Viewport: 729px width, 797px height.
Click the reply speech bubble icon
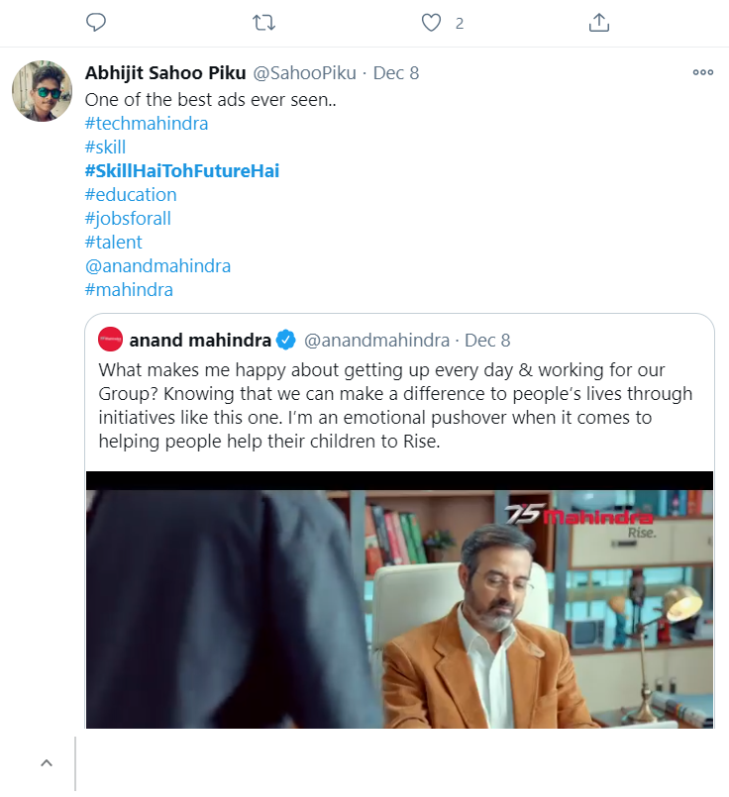(95, 23)
